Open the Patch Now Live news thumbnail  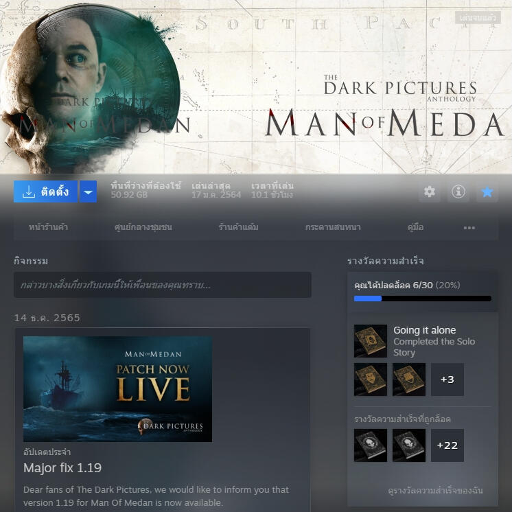[x=117, y=388]
